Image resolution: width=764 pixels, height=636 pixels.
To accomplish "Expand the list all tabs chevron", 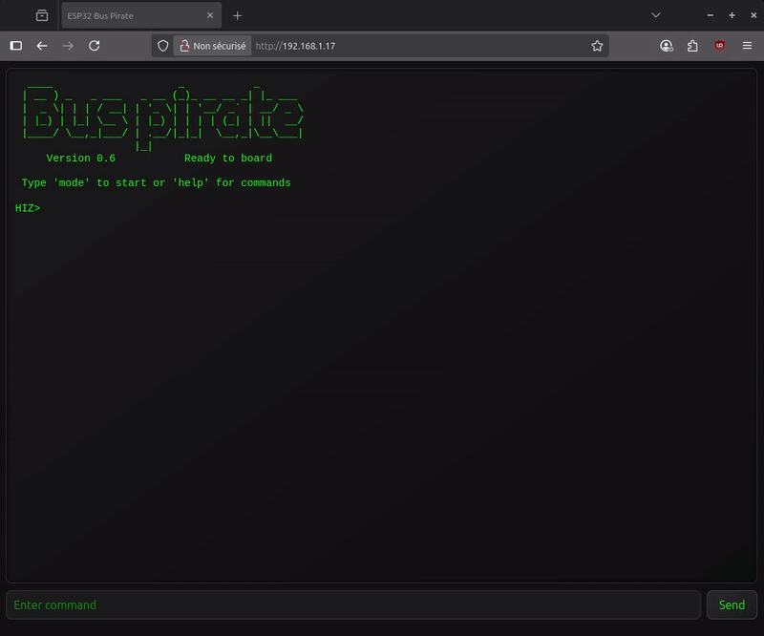I will (656, 15).
